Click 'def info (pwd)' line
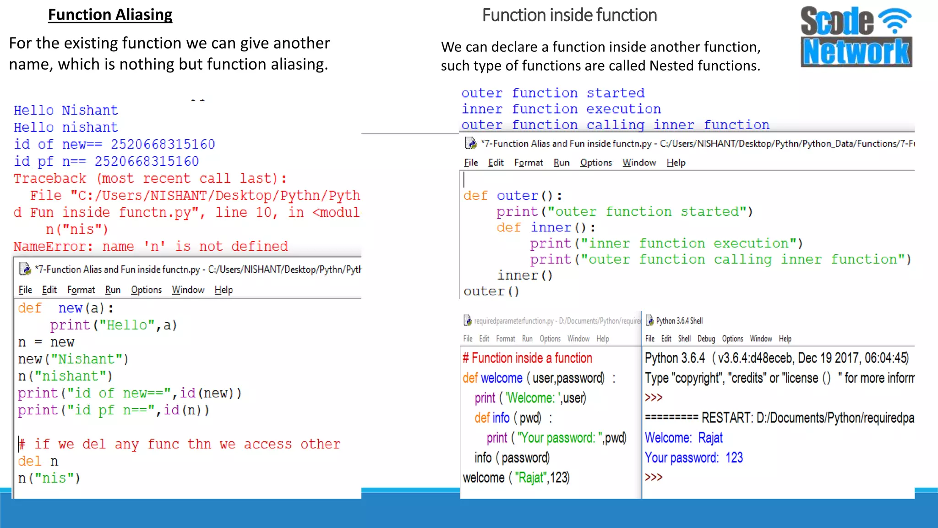The image size is (938, 528). (513, 418)
